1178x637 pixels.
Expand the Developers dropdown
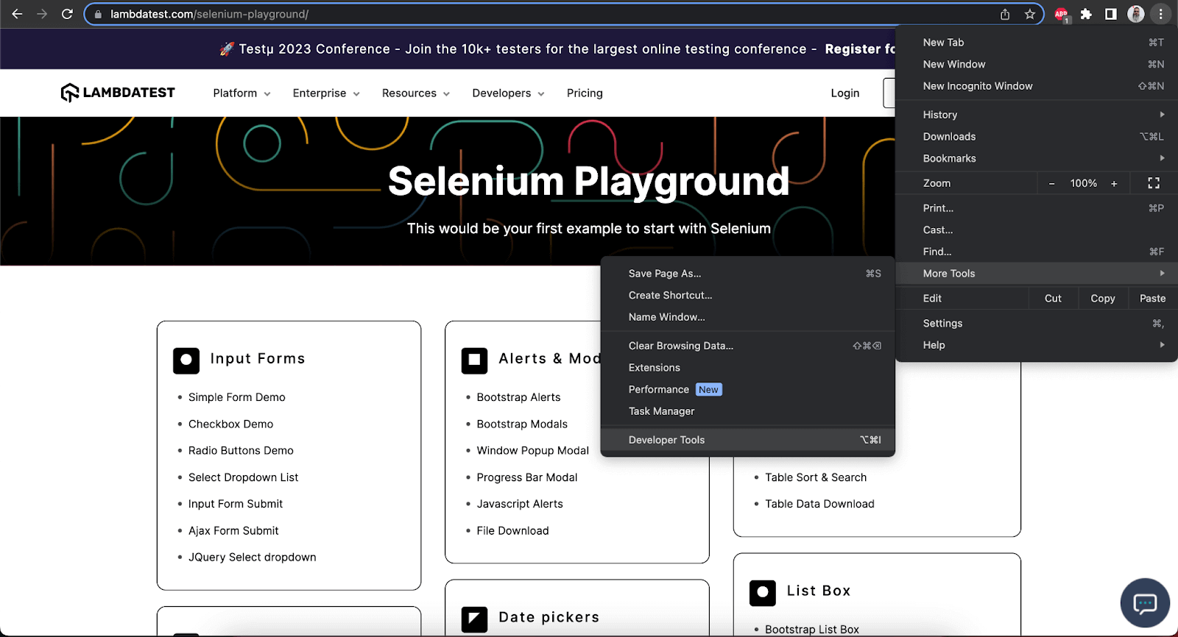pos(509,93)
